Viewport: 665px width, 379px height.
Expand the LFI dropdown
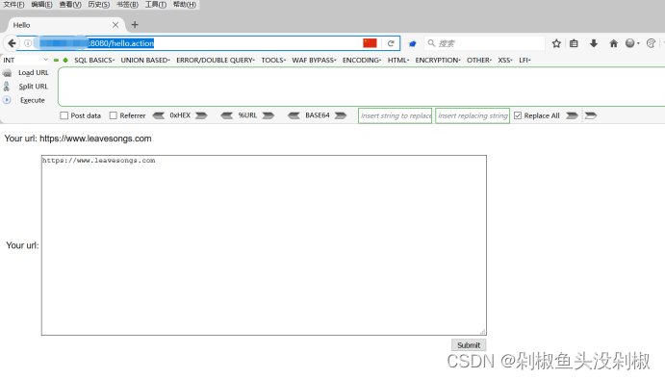click(524, 61)
